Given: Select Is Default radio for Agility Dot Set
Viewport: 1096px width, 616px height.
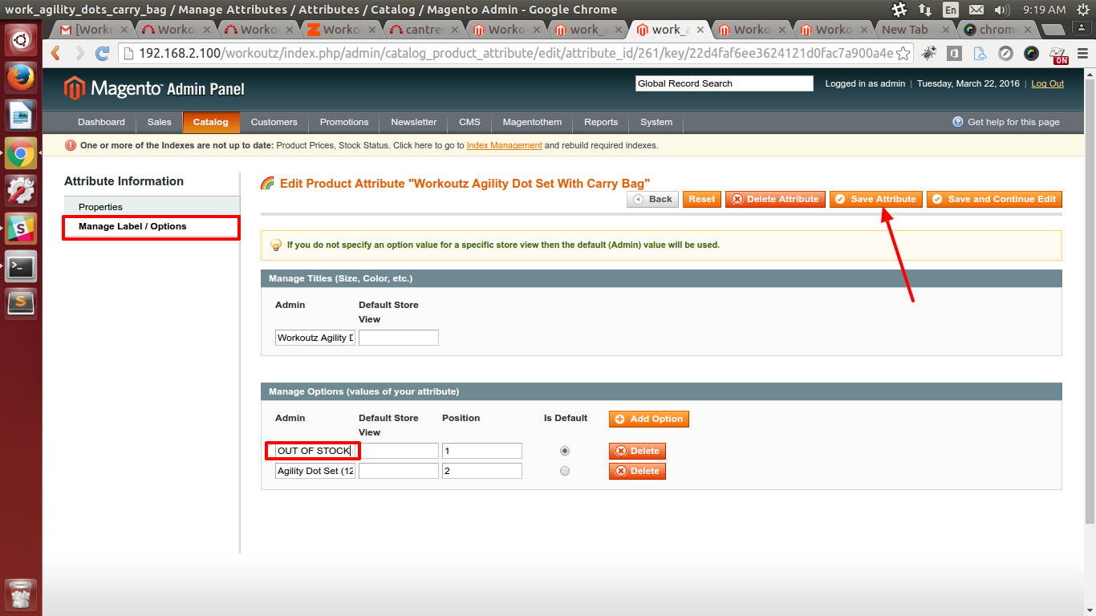Looking at the screenshot, I should coord(565,471).
